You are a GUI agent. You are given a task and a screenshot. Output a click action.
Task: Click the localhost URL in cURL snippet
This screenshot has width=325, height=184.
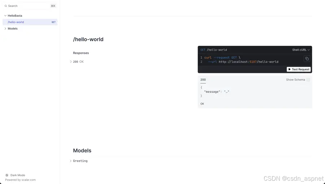(x=248, y=62)
